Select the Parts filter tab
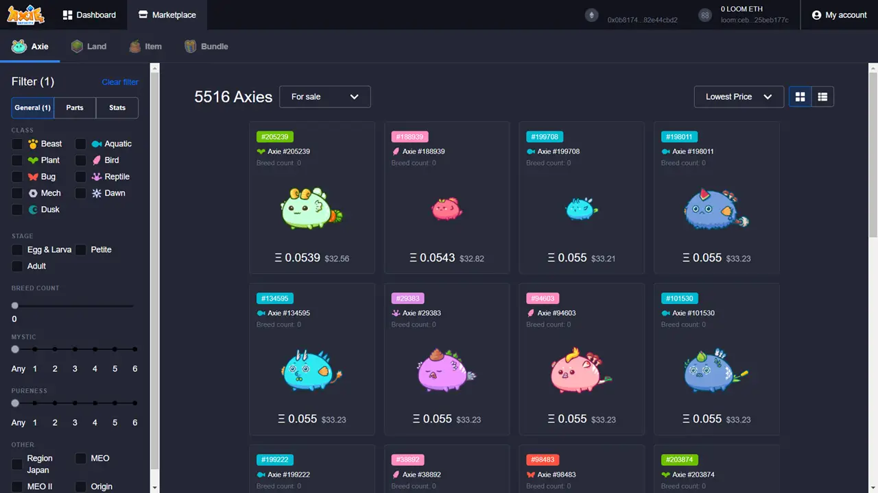The image size is (878, 493). click(x=75, y=108)
